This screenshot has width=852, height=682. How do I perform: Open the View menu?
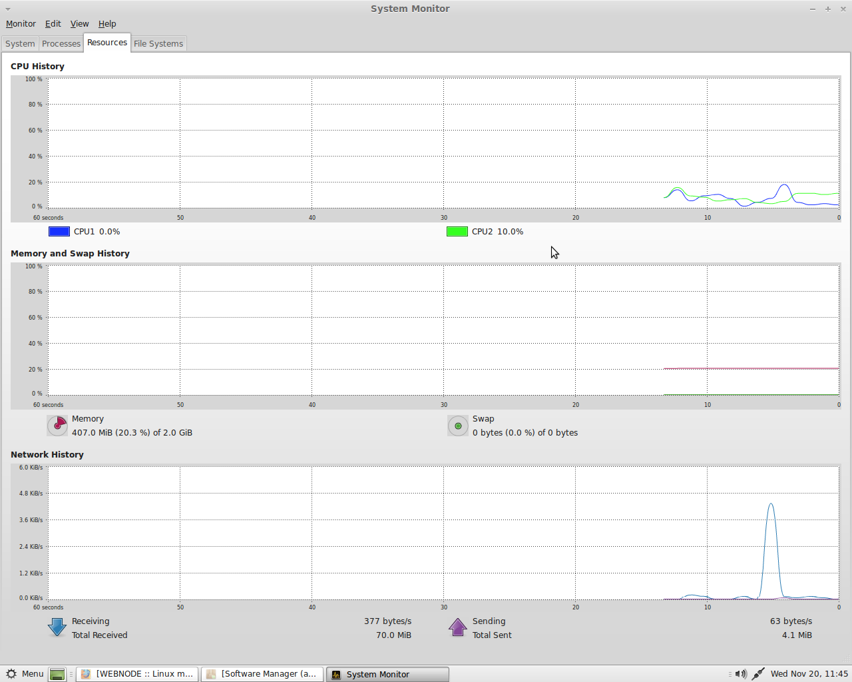[79, 24]
